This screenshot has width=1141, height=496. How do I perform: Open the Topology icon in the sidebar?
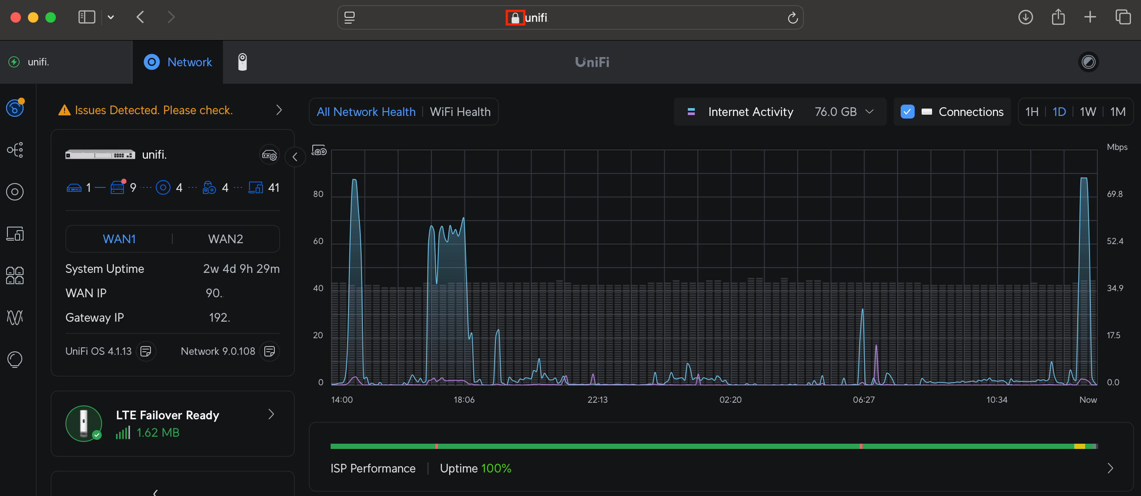click(x=15, y=150)
